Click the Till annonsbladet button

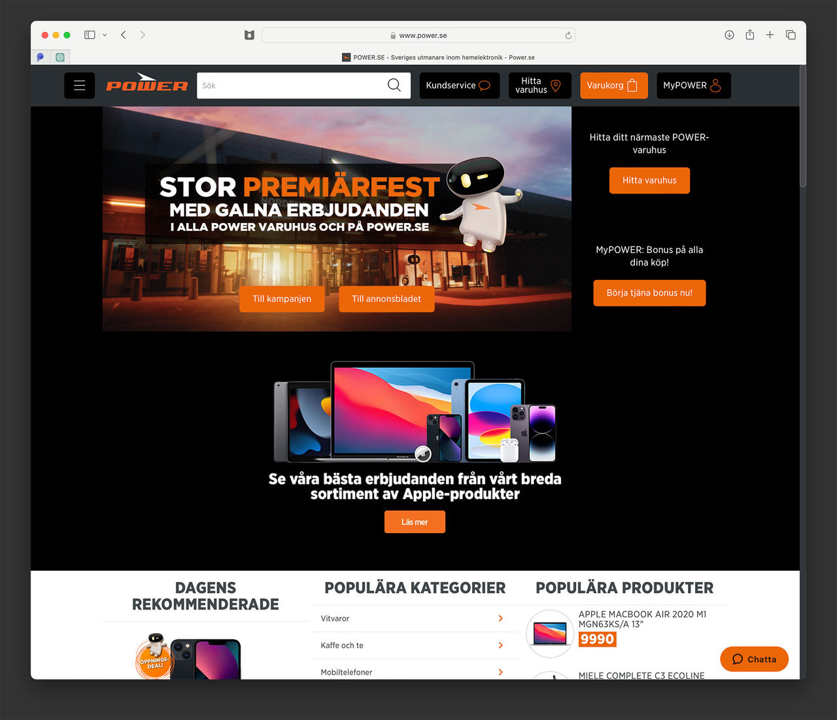(x=386, y=299)
